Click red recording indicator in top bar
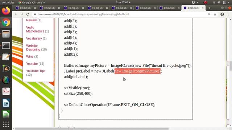Viewport: 232px width, 130px height. click(x=206, y=3)
